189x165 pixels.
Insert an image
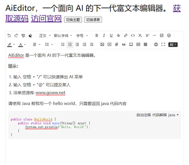pyautogui.click(x=102, y=44)
